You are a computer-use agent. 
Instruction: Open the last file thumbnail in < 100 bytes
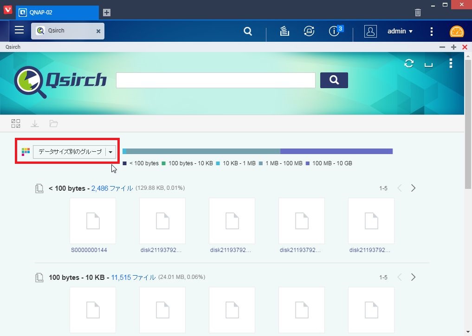(x=371, y=221)
